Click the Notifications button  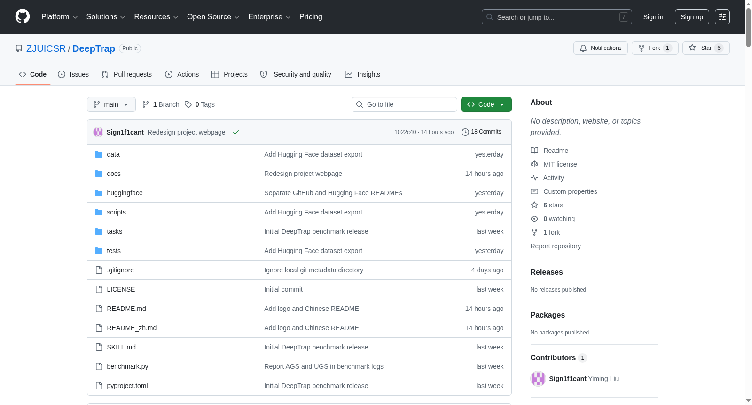(601, 48)
